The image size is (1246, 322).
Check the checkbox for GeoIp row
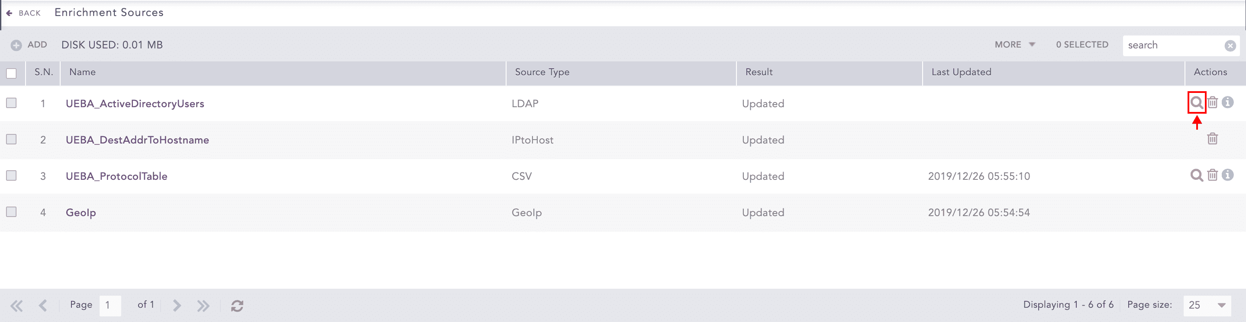[11, 211]
